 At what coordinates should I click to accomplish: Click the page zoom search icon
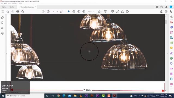[x=61, y=11]
